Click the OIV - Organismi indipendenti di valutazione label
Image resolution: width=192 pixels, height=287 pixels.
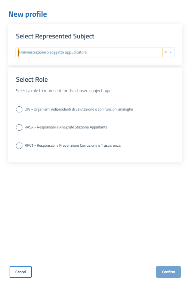[x=79, y=109]
